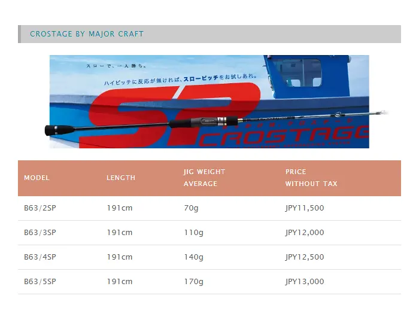419x323 pixels.
Task: Click the 70g jig weight value
Action: pyautogui.click(x=191, y=208)
